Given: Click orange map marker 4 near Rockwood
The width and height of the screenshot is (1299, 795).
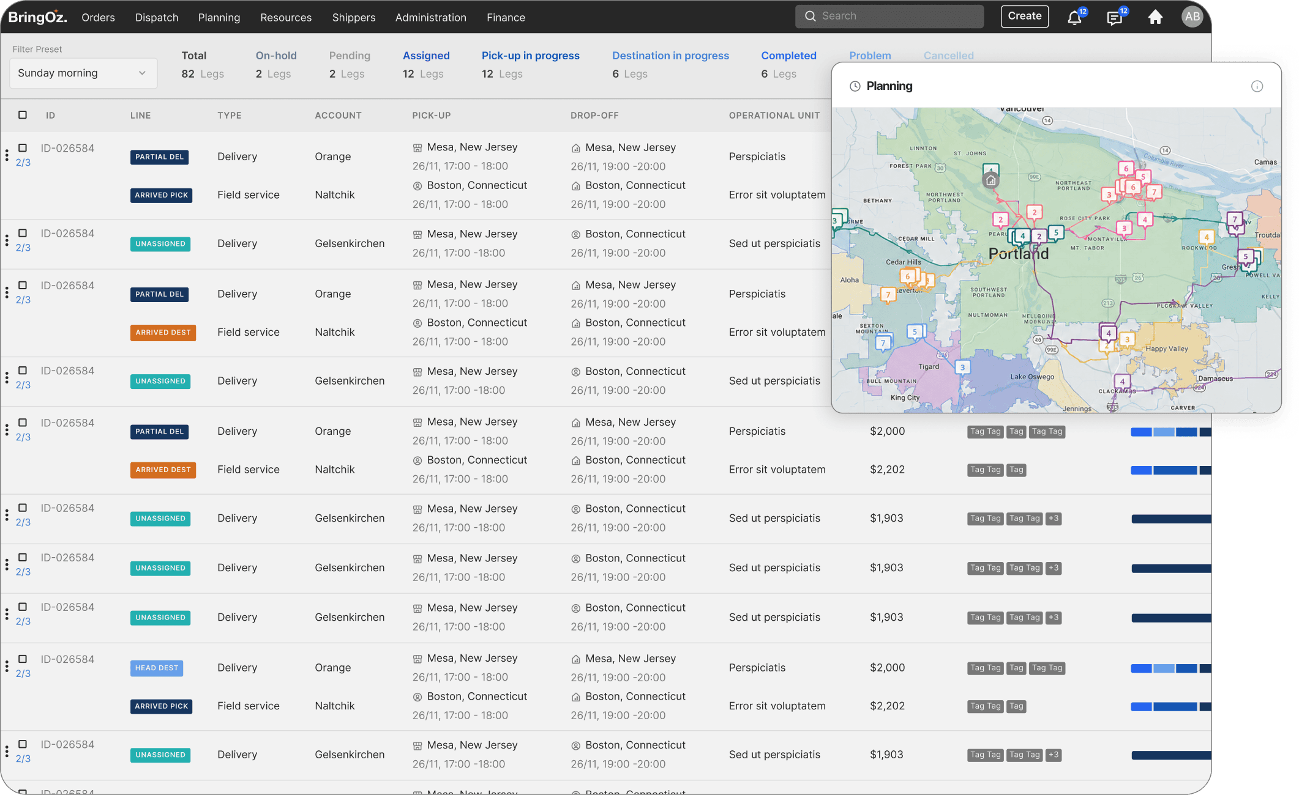Looking at the screenshot, I should (x=1207, y=237).
